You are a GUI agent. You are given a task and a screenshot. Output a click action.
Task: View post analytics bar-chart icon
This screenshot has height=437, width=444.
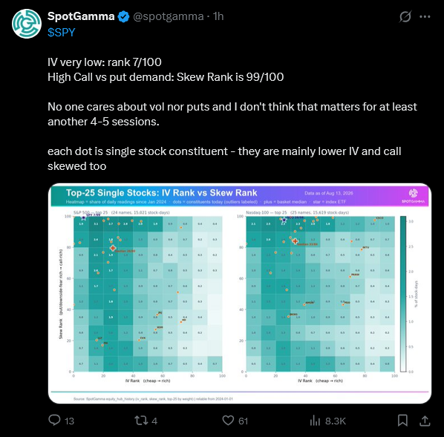(315, 421)
